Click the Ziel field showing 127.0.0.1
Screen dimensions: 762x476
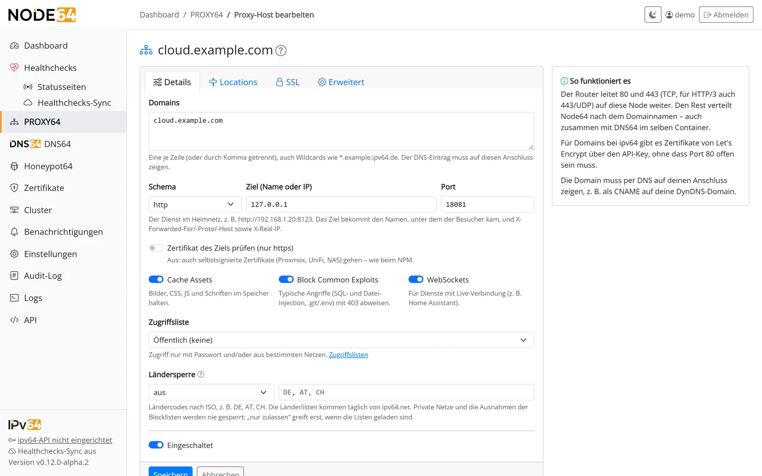pos(341,204)
